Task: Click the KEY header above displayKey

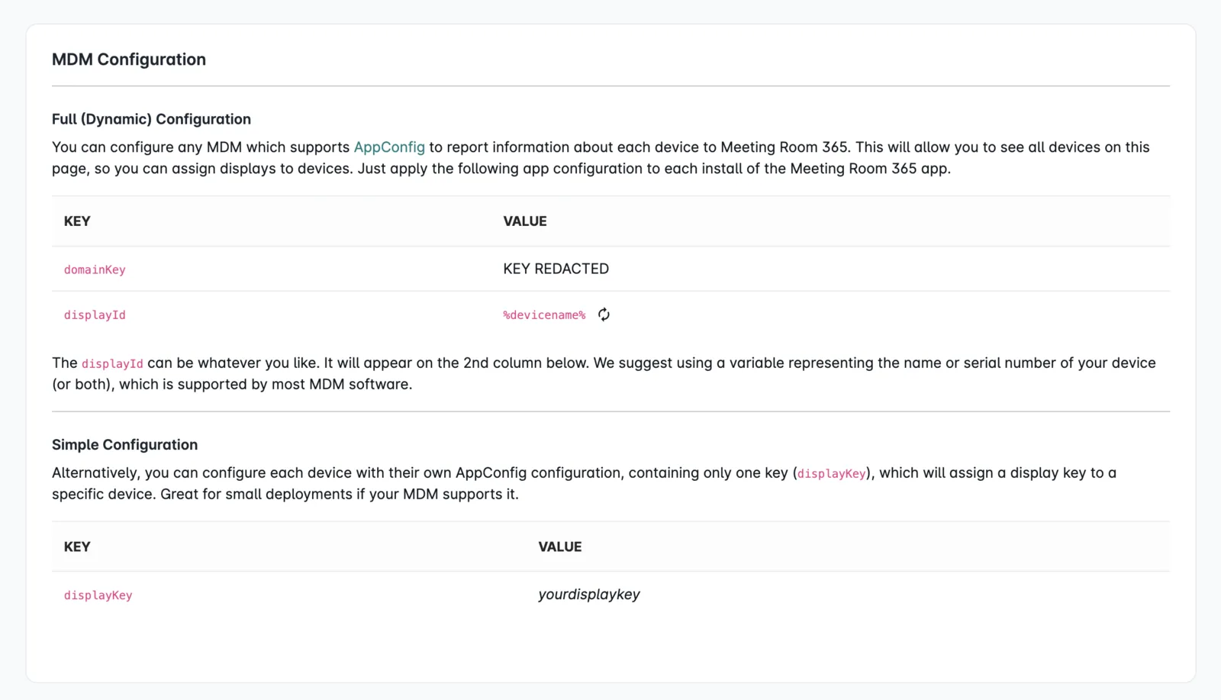Action: click(x=77, y=547)
